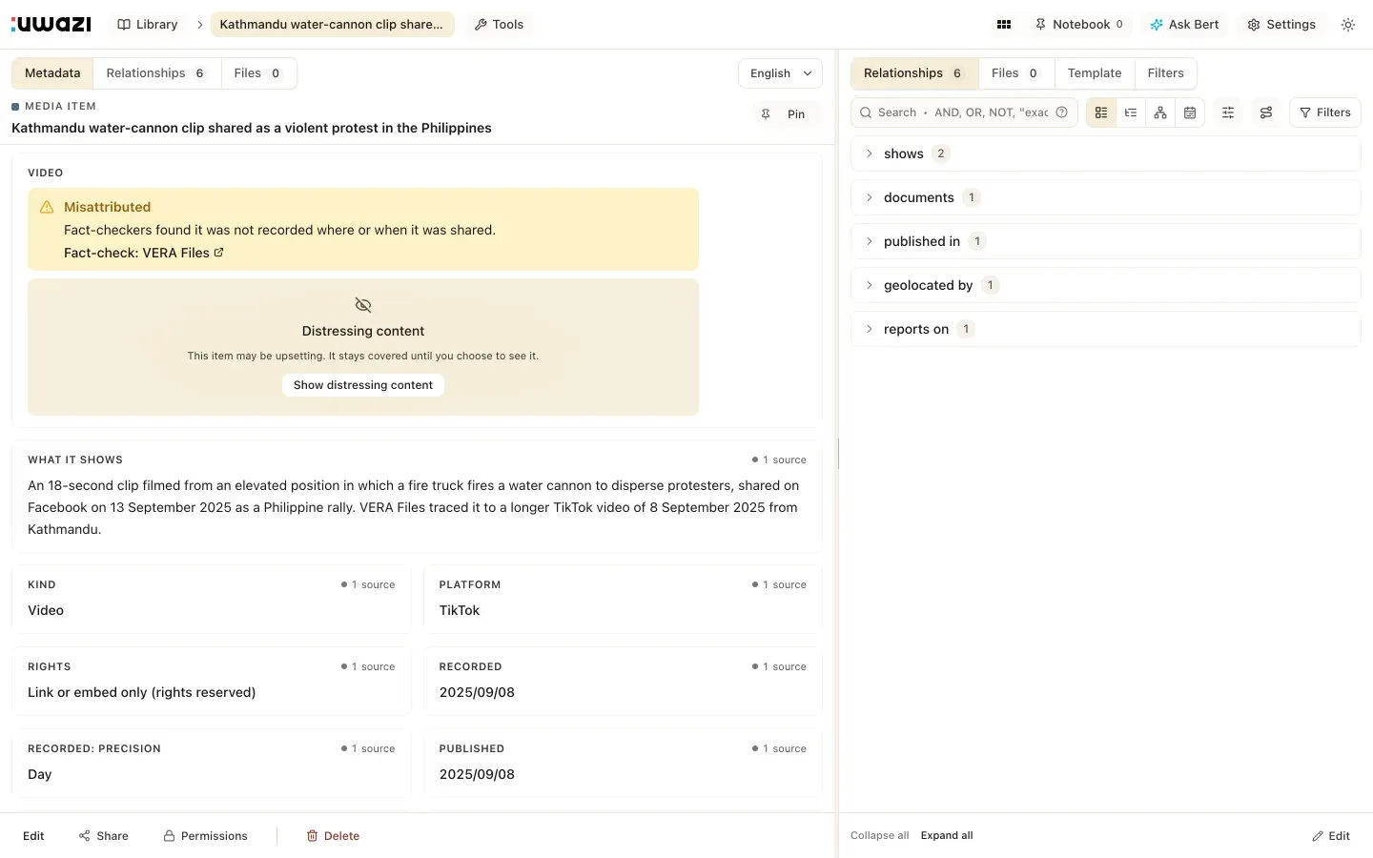Viewport: 1373px width, 858px height.
Task: Click the relationship path icon button
Action: [x=1266, y=112]
